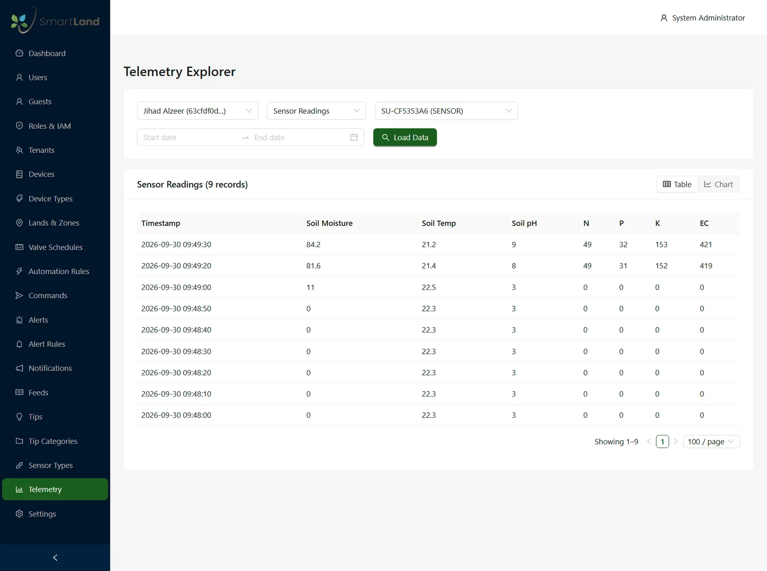Click the Users person icon
This screenshot has height=571, width=767.
pos(19,78)
